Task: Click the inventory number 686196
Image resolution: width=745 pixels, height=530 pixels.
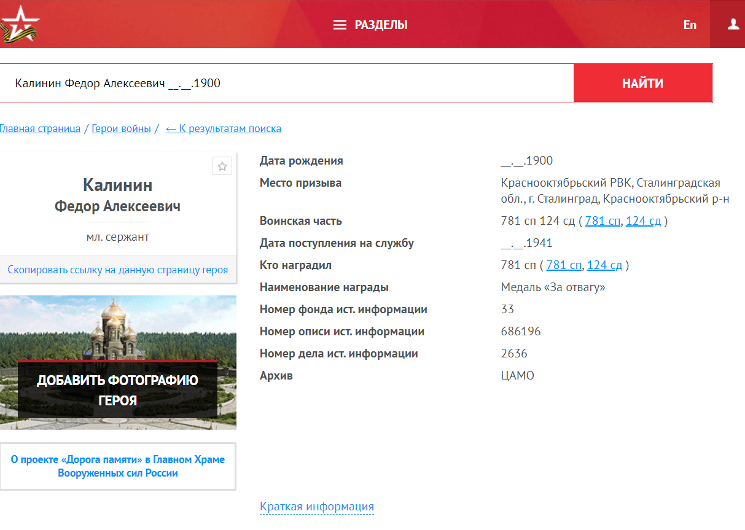Action: pos(521,332)
